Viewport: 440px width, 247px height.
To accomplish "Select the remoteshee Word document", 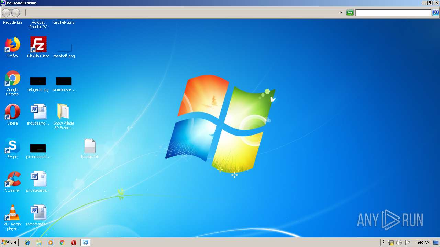I will tap(38, 215).
